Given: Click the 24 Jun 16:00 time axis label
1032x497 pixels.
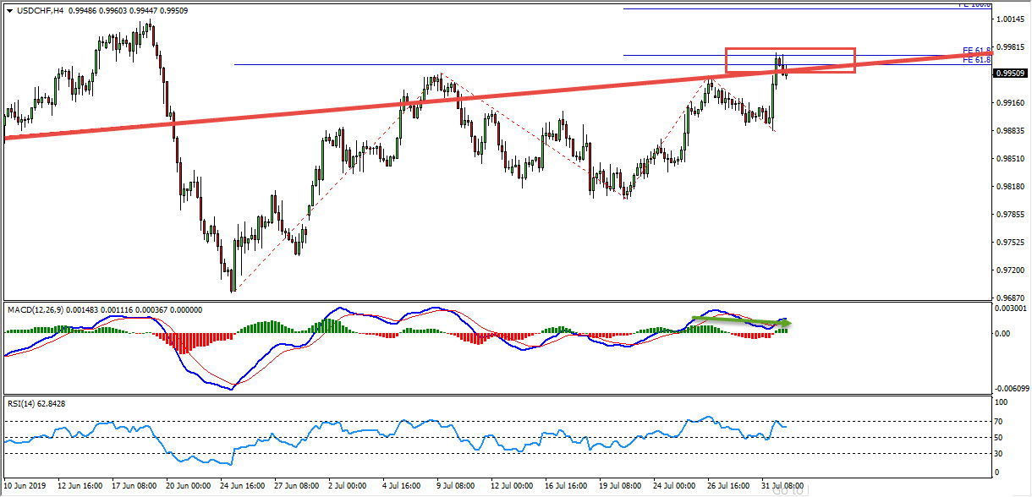Looking at the screenshot, I should 244,488.
